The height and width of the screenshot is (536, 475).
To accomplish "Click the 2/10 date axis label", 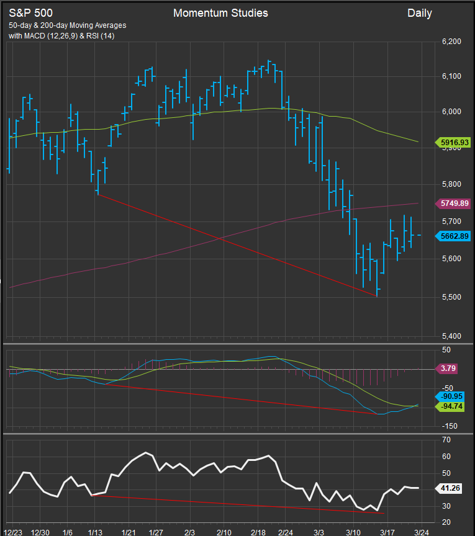I will pos(224,532).
